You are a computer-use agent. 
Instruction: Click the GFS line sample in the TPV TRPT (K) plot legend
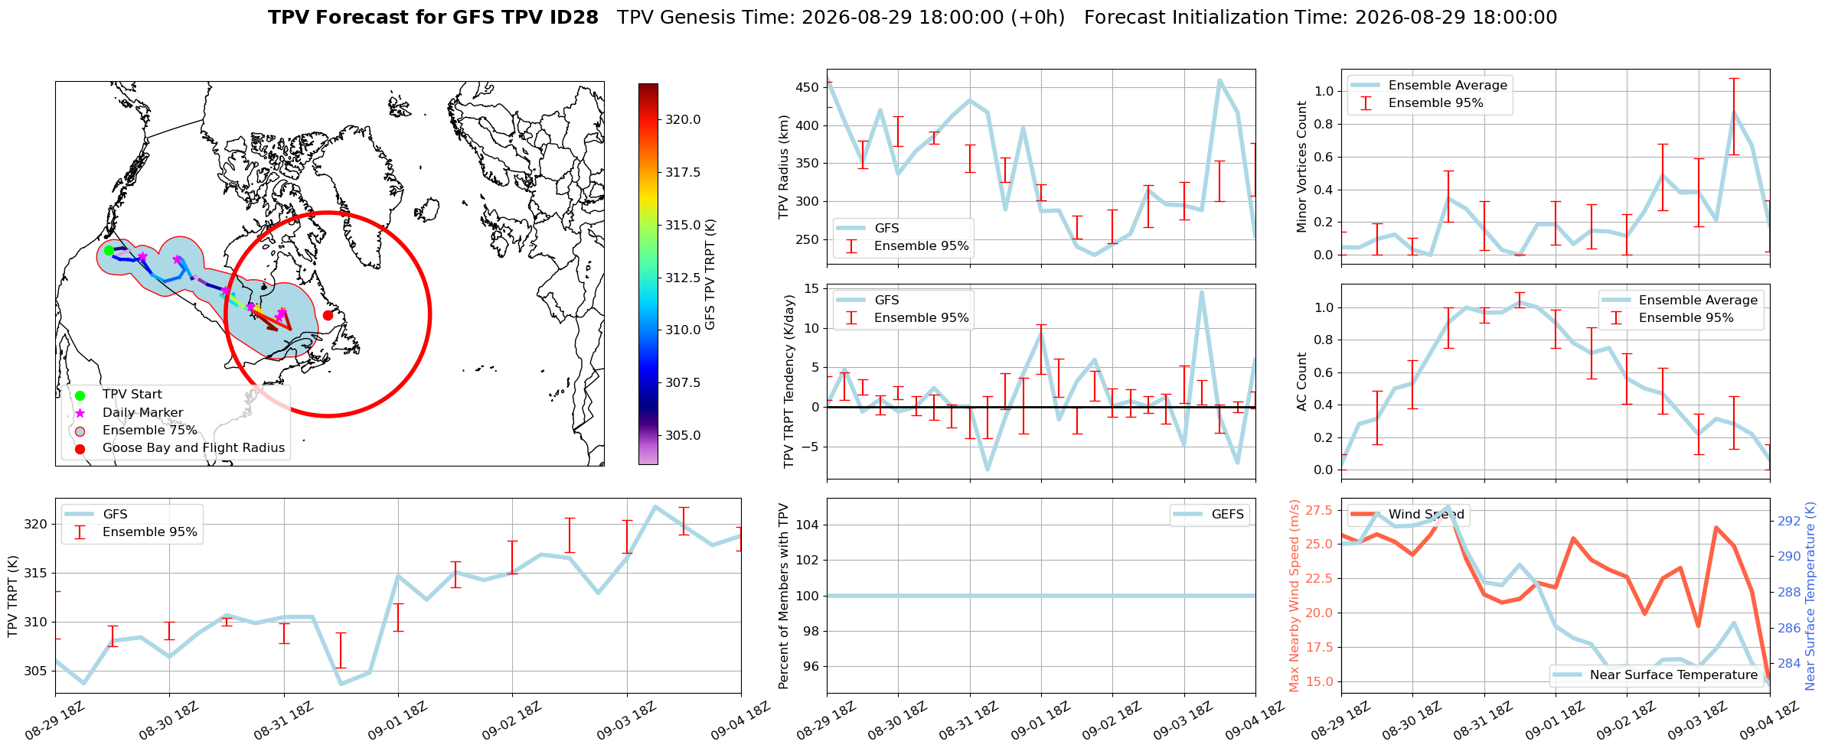pyautogui.click(x=80, y=514)
